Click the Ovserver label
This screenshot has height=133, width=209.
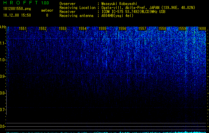[67, 4]
